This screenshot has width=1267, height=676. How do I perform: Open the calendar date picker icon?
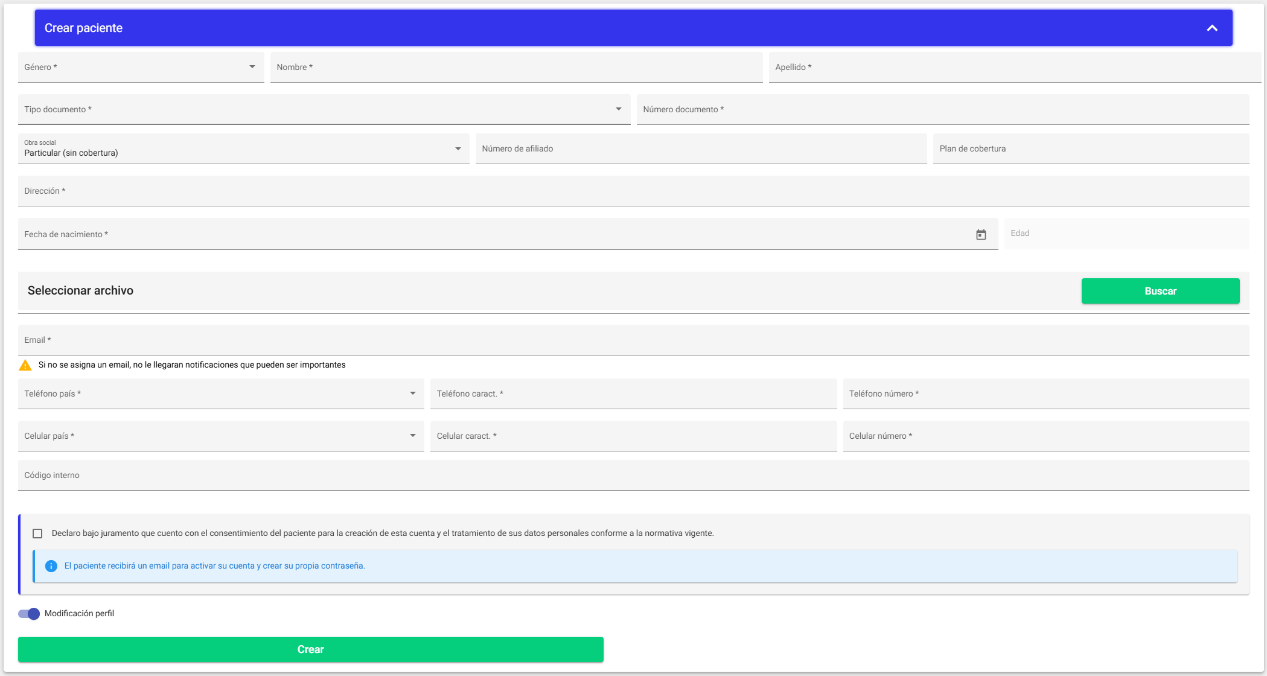click(x=981, y=235)
